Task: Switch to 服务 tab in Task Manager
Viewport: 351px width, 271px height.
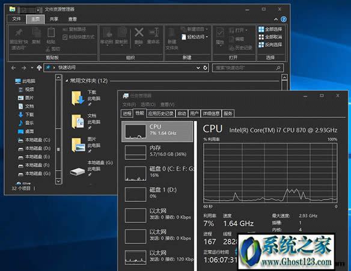Action: pyautogui.click(x=228, y=114)
